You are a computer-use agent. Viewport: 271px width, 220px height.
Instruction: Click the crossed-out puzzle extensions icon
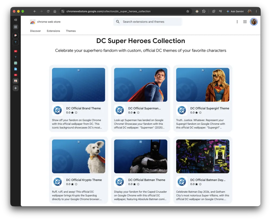click(204, 11)
